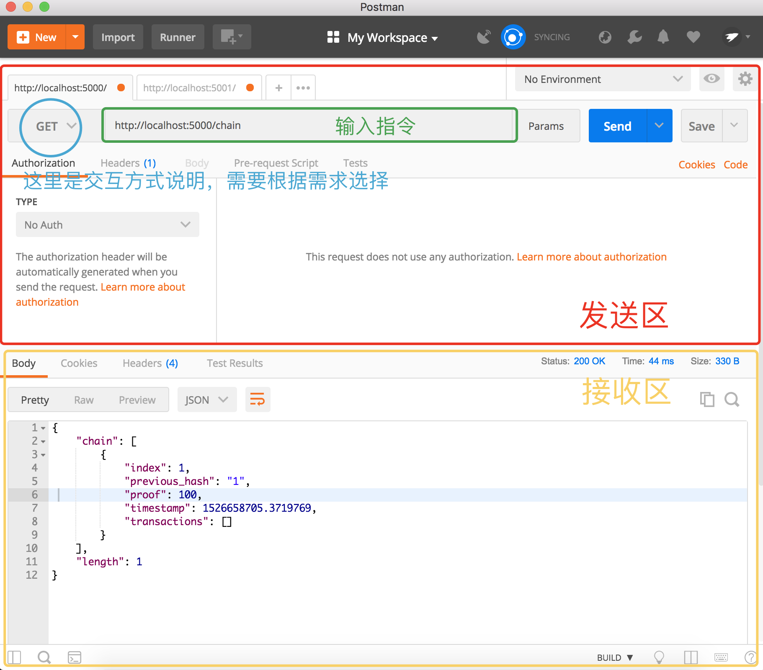Collapse the chain array on line 2
The image size is (763, 670).
[43, 441]
